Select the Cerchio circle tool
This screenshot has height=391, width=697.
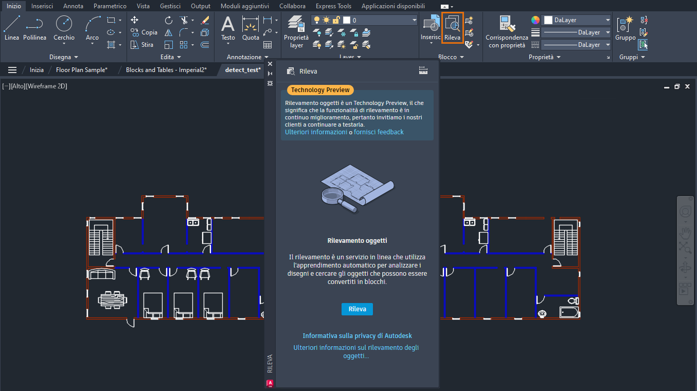tap(64, 28)
